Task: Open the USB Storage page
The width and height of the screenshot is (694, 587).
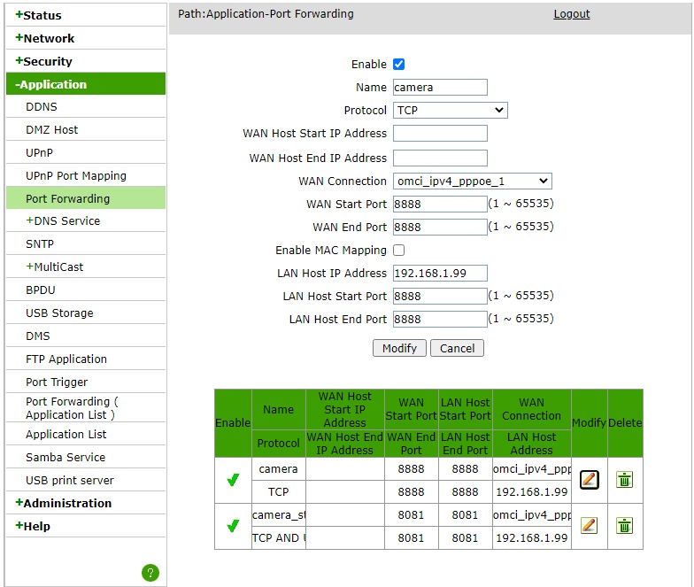Action: click(x=86, y=313)
